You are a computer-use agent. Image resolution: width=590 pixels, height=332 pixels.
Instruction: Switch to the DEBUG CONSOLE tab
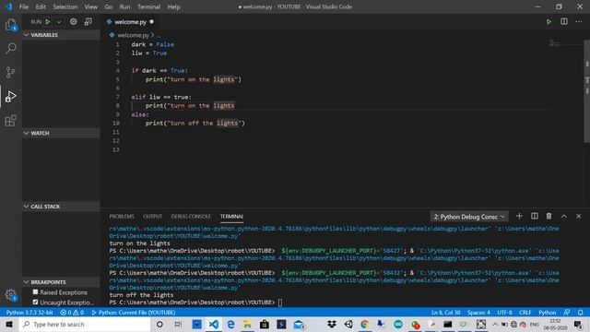point(191,217)
